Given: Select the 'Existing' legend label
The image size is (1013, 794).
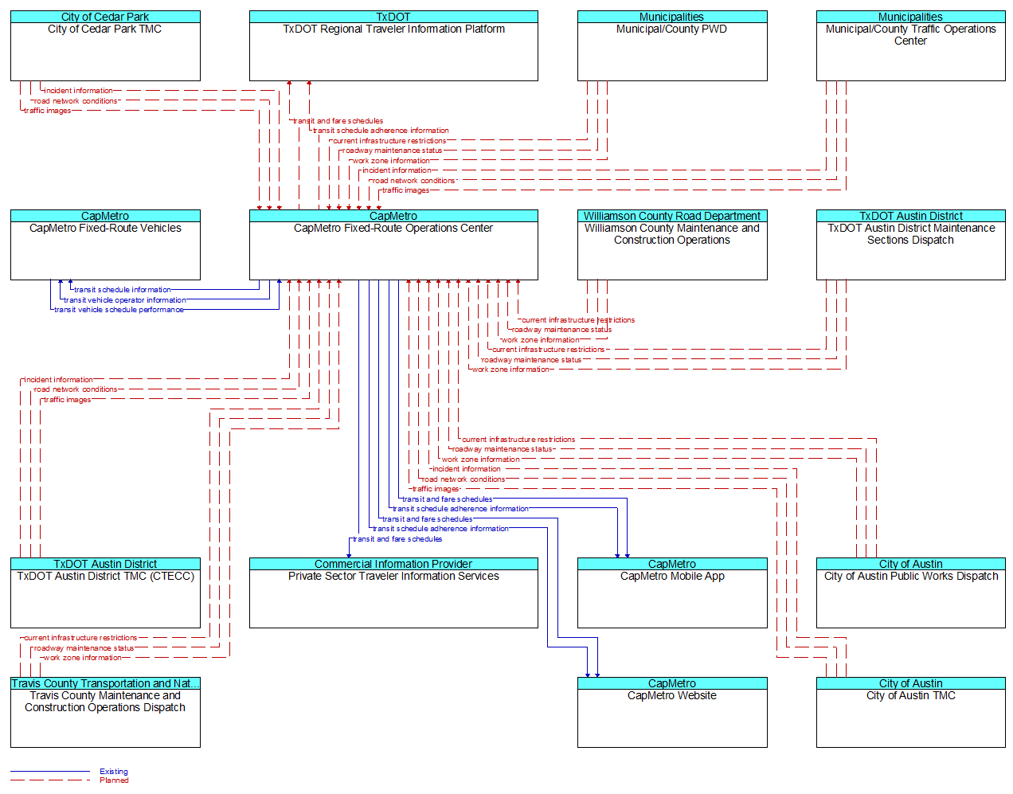Looking at the screenshot, I should [x=114, y=771].
